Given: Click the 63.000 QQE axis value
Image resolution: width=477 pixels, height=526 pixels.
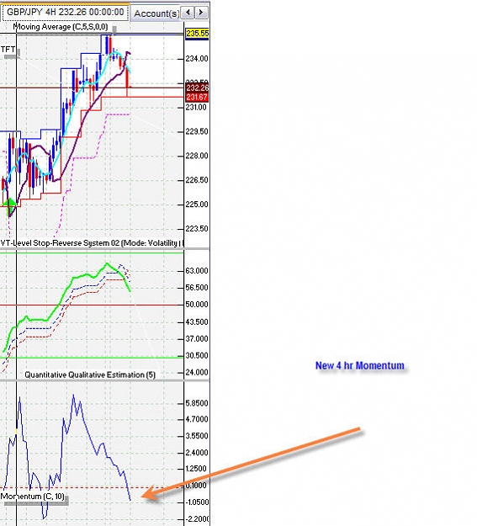Looking at the screenshot, I should (197, 271).
